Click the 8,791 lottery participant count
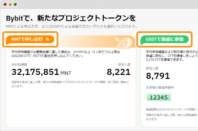The width and height of the screenshot is (198, 131). click(x=158, y=76)
